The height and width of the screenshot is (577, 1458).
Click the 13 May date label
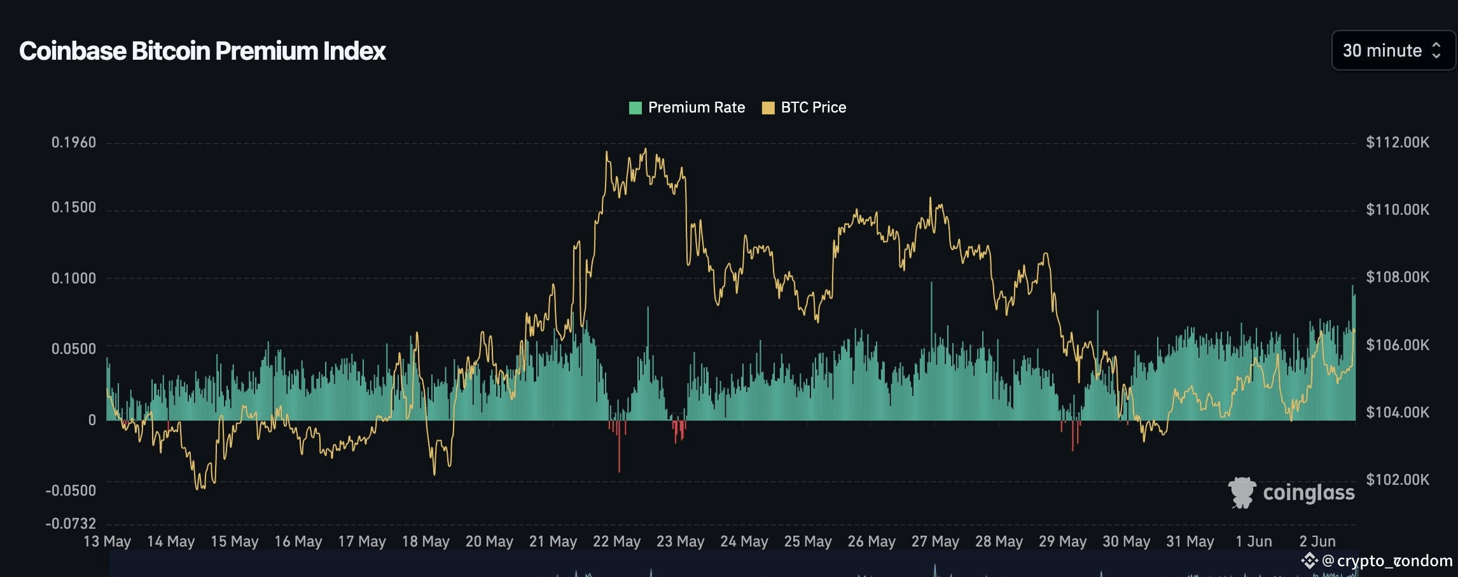107,541
